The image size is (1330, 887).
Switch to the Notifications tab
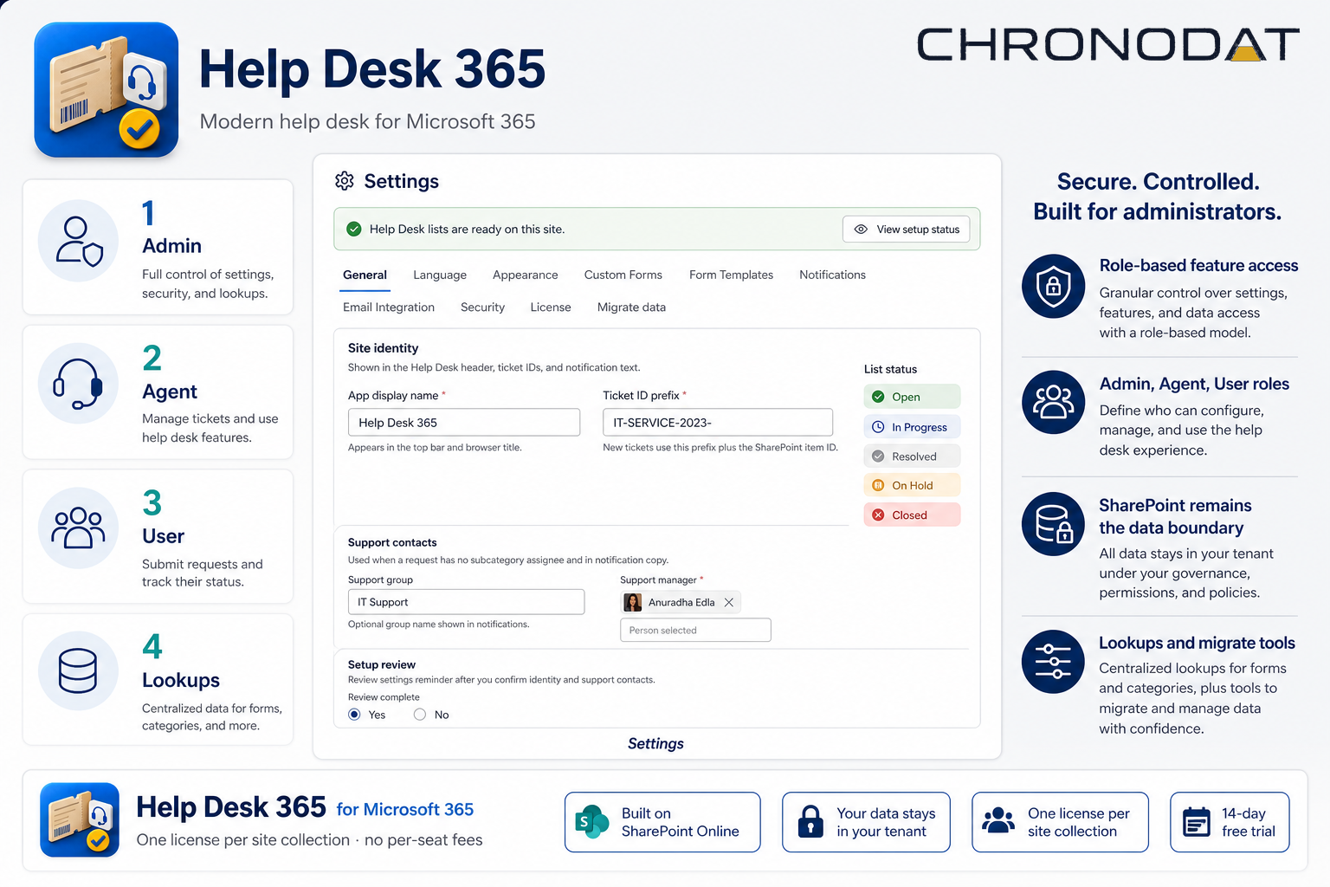coord(833,275)
